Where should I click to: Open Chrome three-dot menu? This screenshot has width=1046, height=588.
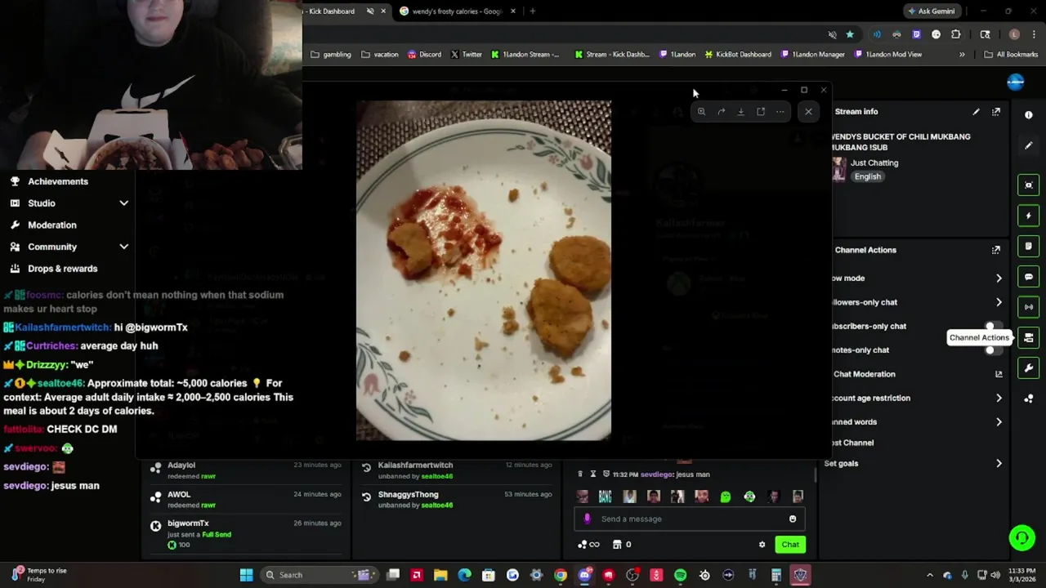click(x=1034, y=34)
